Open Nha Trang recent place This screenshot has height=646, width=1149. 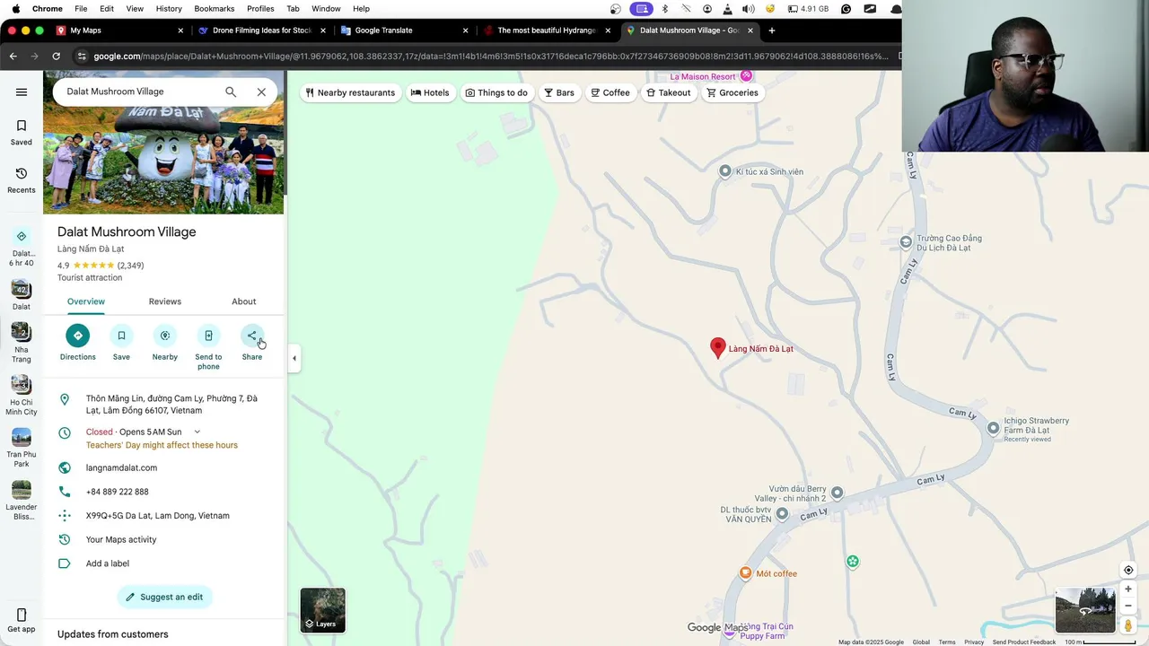[x=22, y=344]
